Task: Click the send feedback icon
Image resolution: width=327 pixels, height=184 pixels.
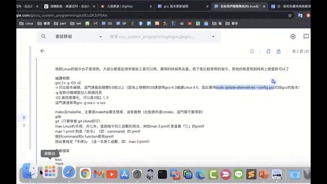Action: click(x=306, y=36)
